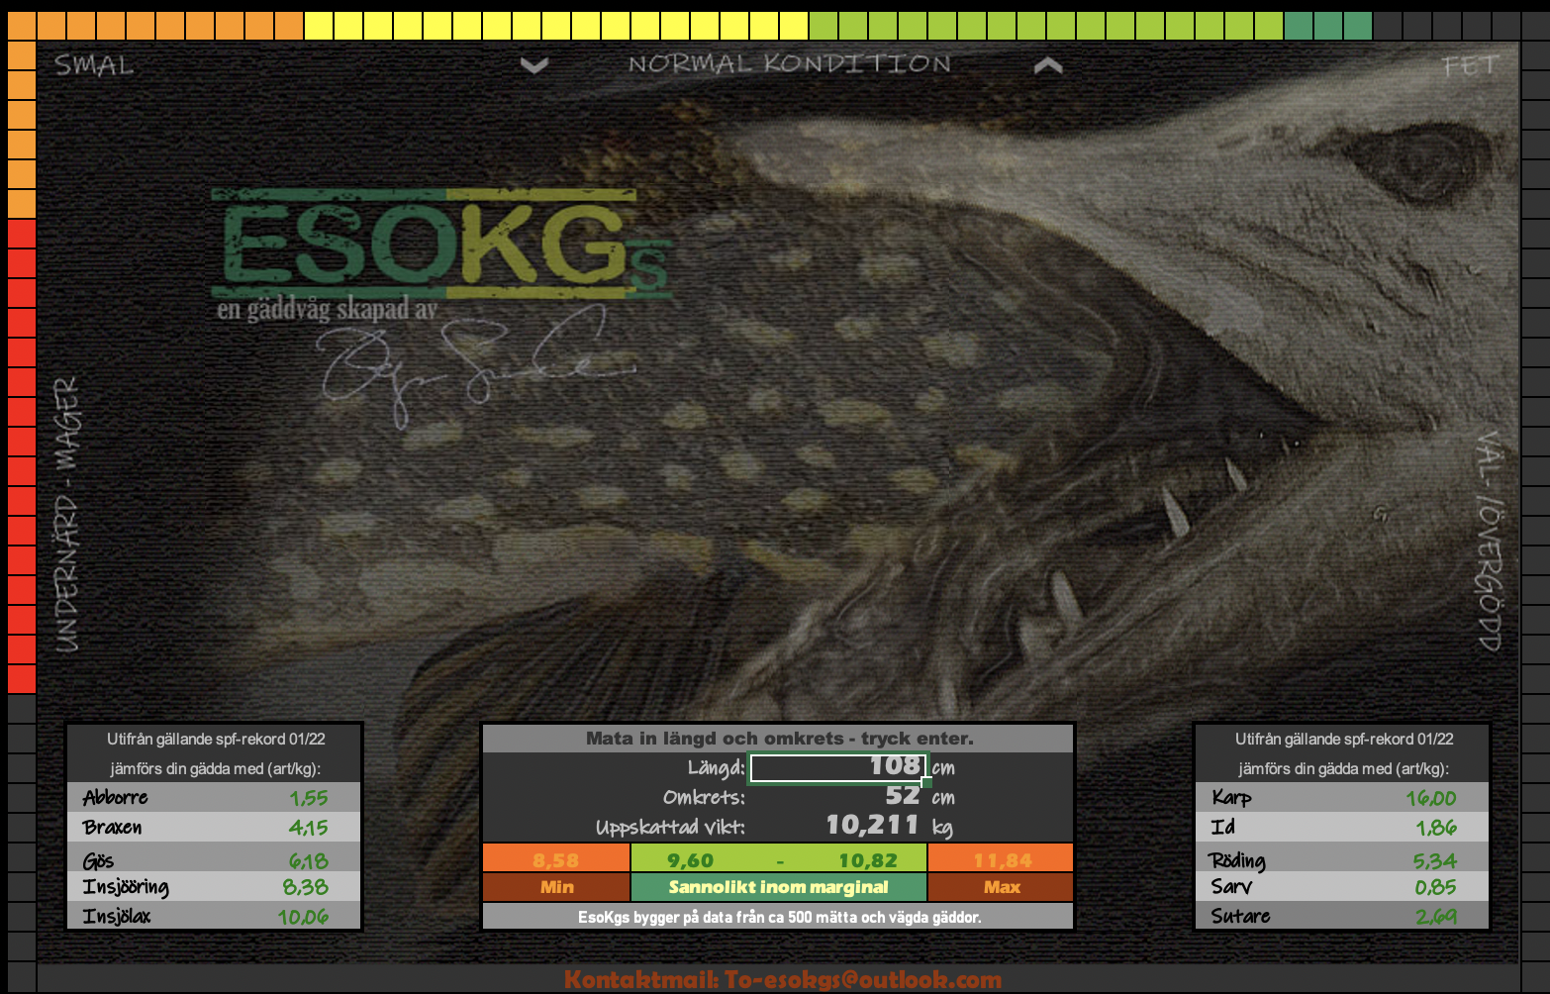Click the ESOKGs logo
The height and width of the screenshot is (994, 1550).
(441, 246)
